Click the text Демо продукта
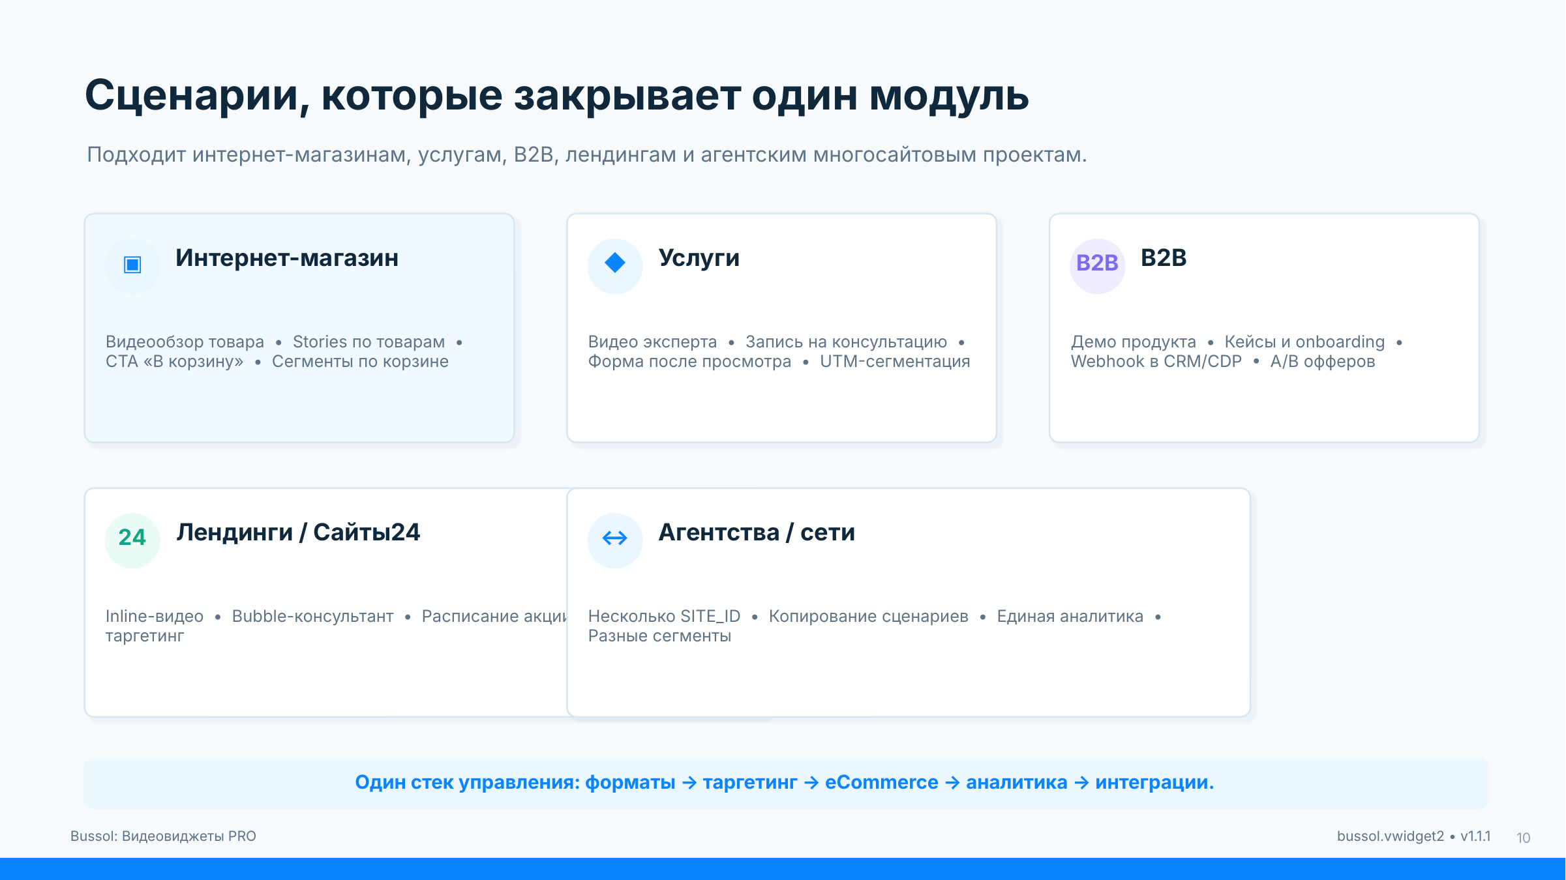The image size is (1566, 880). point(1134,342)
